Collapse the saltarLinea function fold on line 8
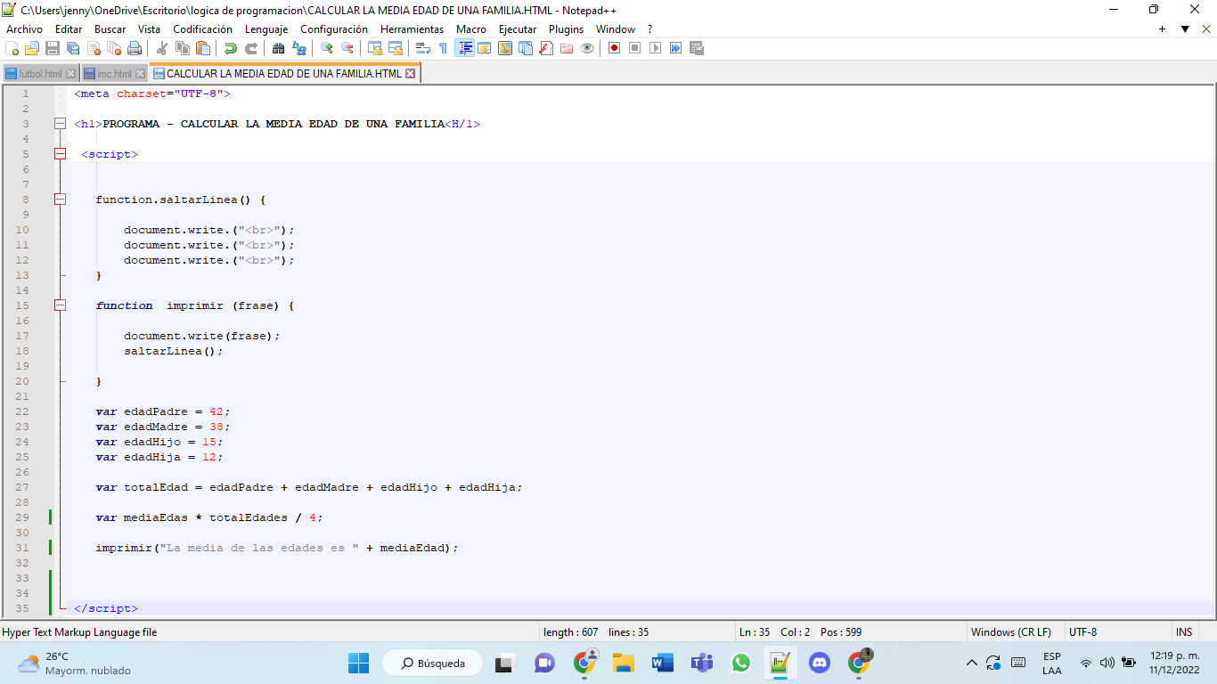This screenshot has height=684, width=1217. click(60, 199)
